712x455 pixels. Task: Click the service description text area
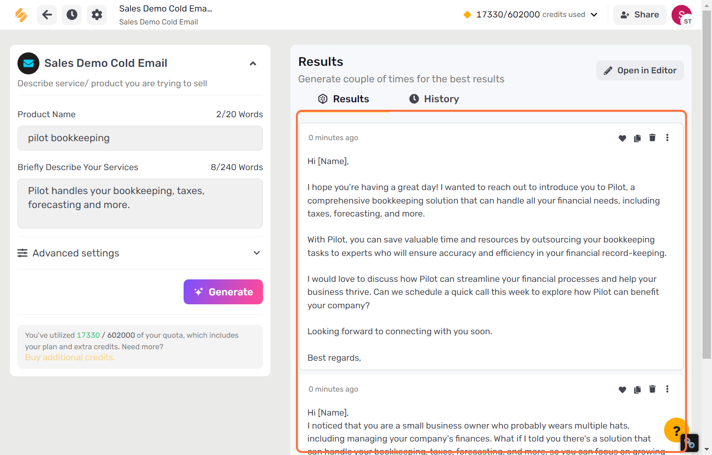(x=140, y=204)
